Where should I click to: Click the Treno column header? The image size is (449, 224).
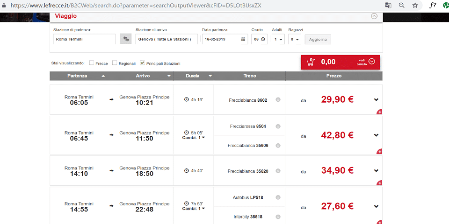pyautogui.click(x=250, y=76)
